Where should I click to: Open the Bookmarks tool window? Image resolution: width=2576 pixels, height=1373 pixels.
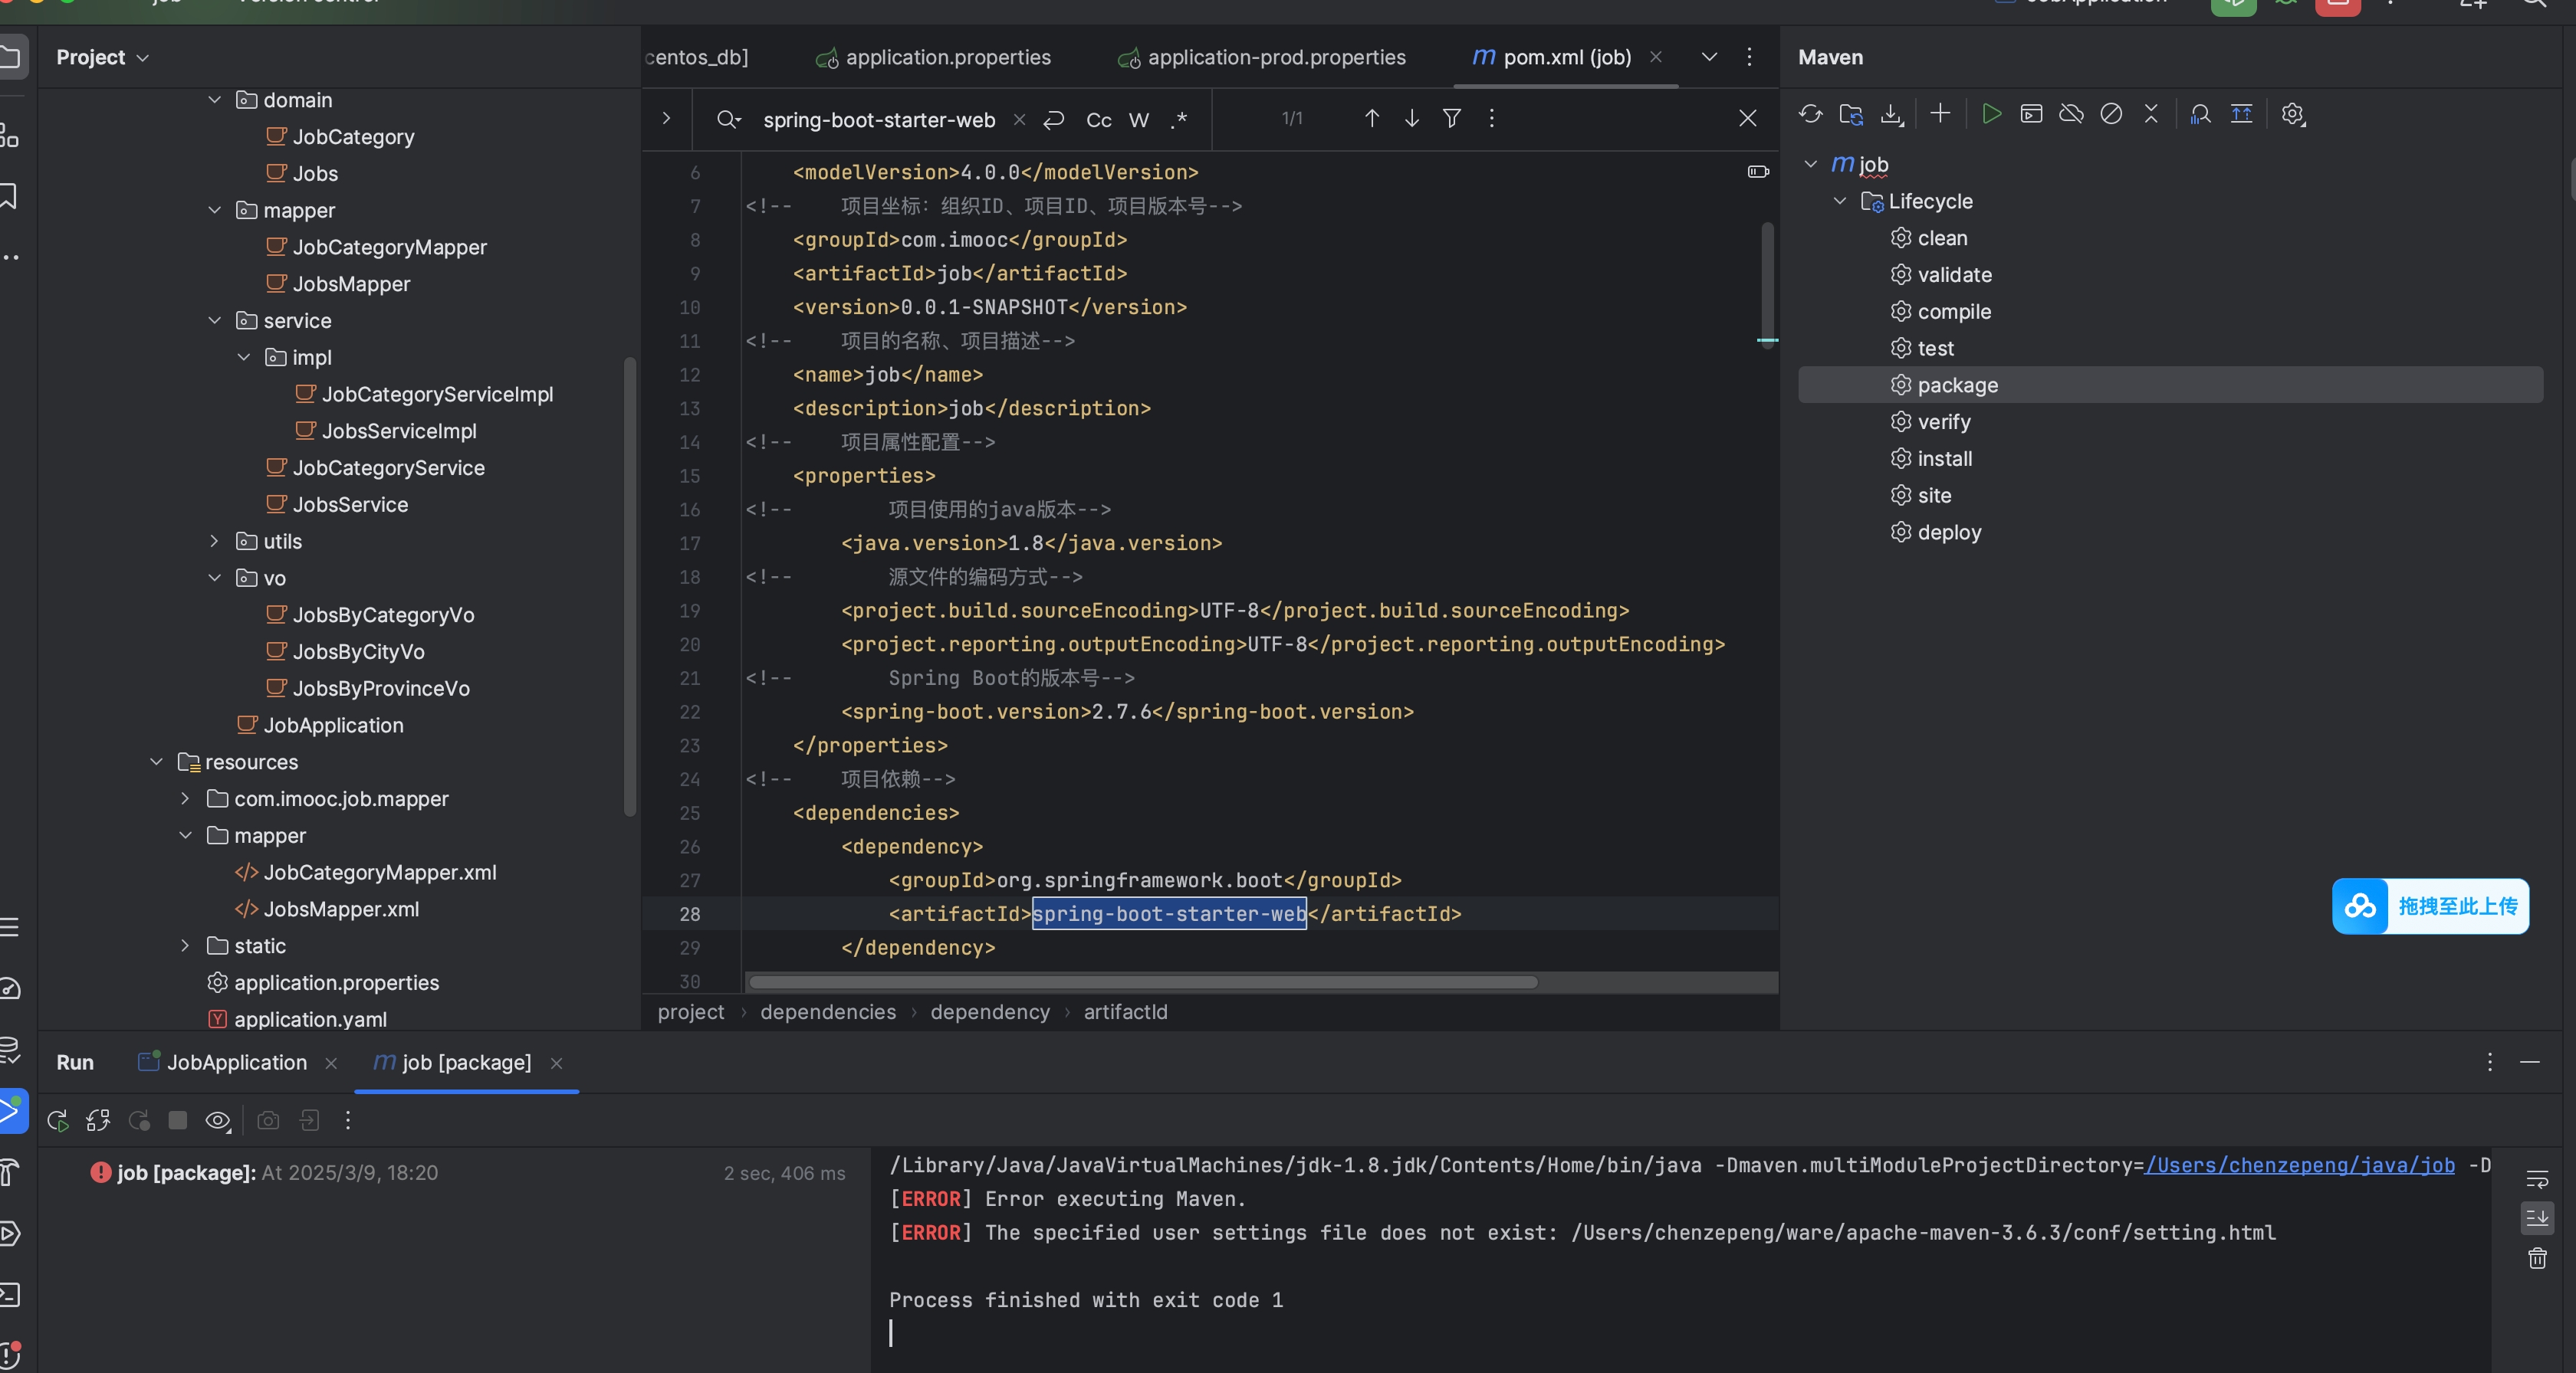[x=9, y=196]
